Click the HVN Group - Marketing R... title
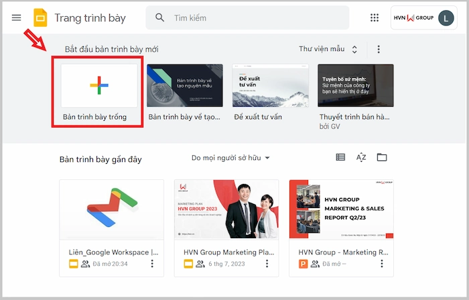The width and height of the screenshot is (469, 300). tap(343, 252)
